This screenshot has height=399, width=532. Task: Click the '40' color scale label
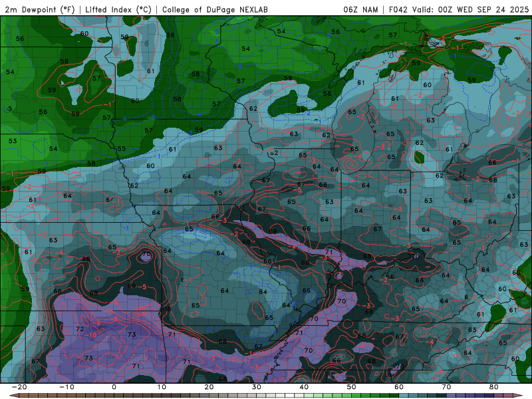click(304, 387)
